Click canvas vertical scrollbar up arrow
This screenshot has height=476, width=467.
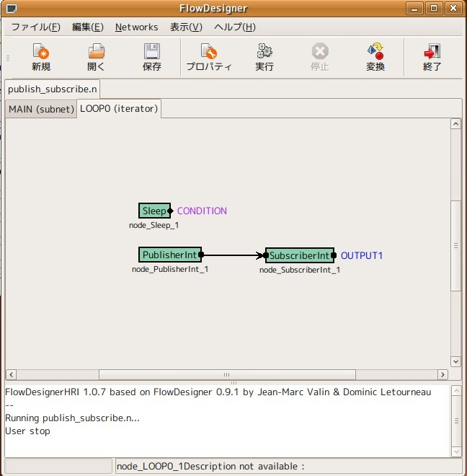click(x=455, y=124)
